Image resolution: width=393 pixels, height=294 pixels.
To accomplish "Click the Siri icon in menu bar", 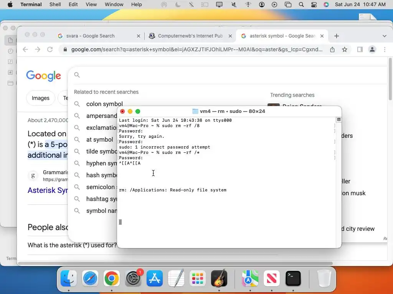I will coord(326,4).
